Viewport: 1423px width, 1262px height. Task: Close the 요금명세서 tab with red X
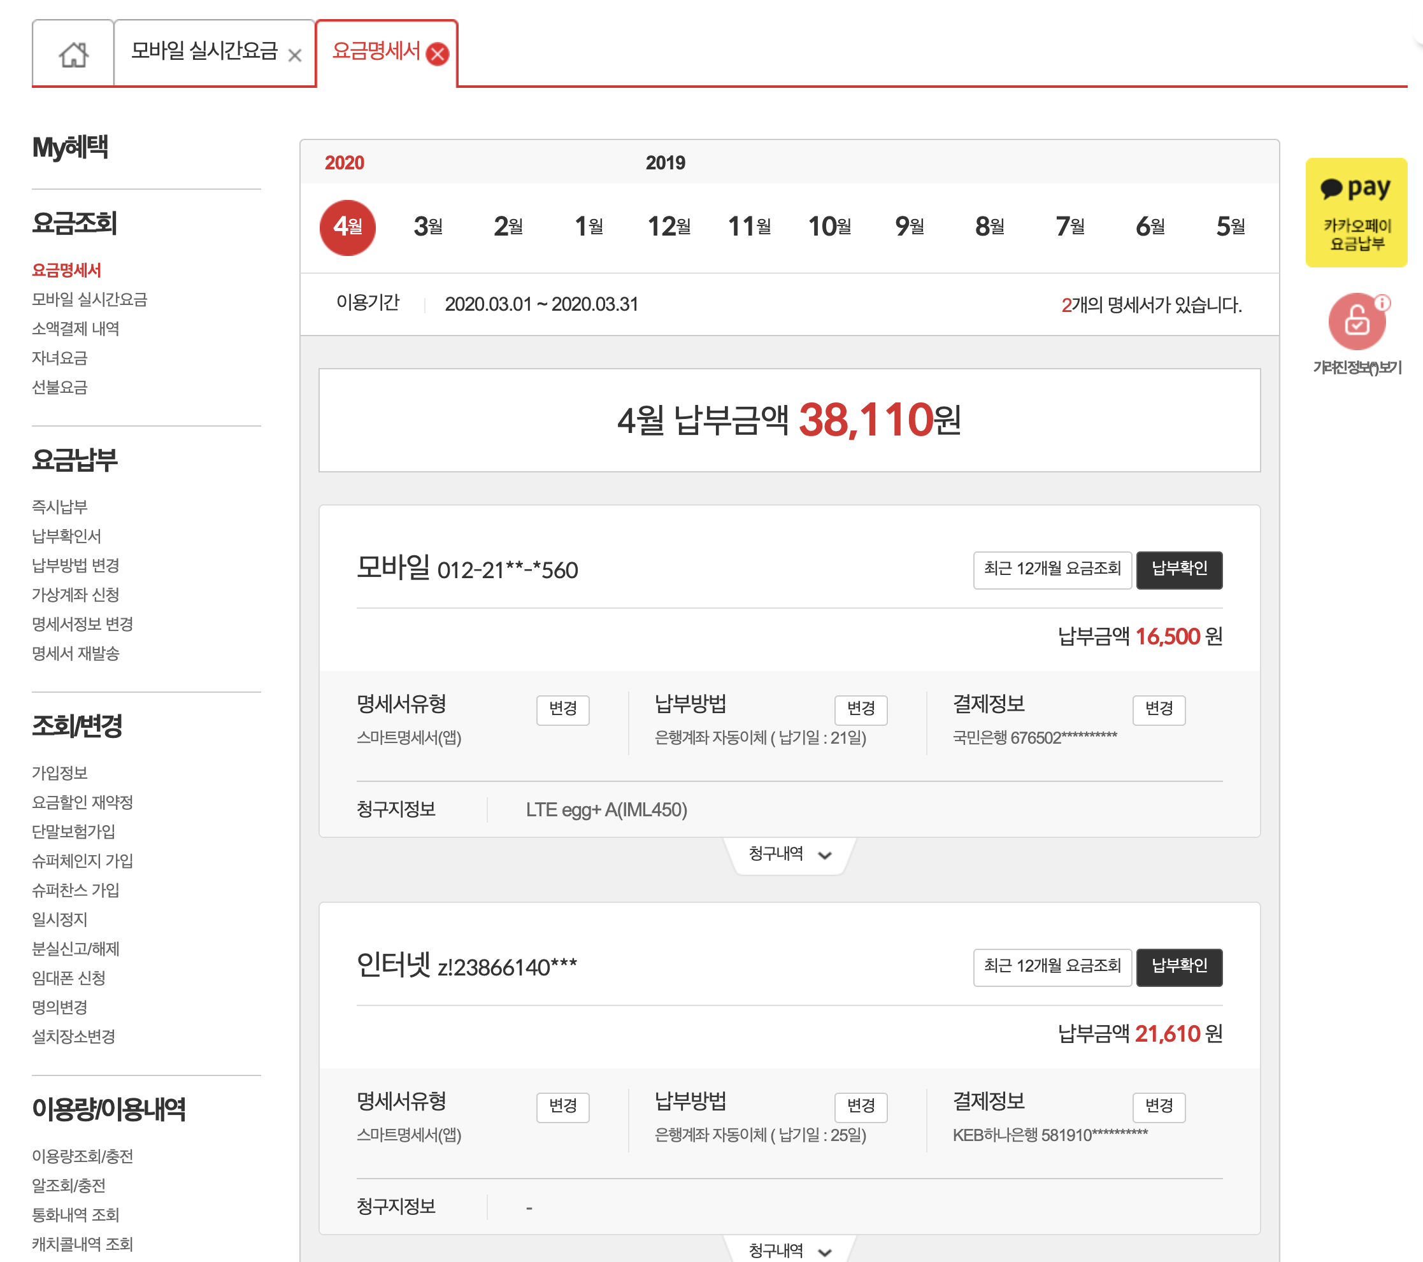(x=437, y=54)
